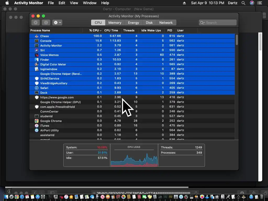Click the Siri process icon in list
Image resolution: width=268 pixels, height=201 pixels.
pos(37,50)
